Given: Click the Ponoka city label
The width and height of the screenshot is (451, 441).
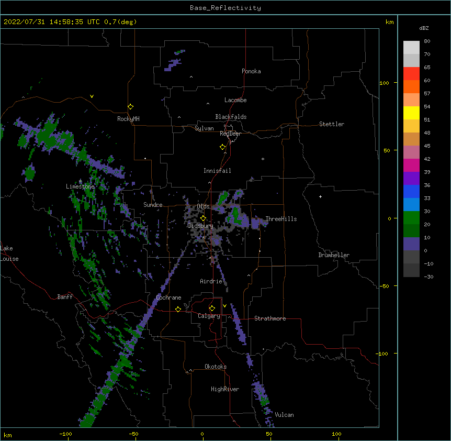Looking at the screenshot, I should coord(251,71).
